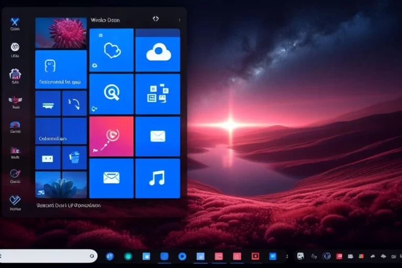Open the white round swirl sidebar icon
The image size is (402, 268).
coord(15,47)
